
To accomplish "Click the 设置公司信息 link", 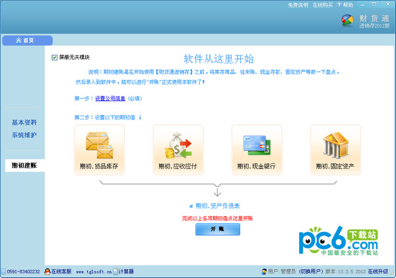I will (110, 98).
